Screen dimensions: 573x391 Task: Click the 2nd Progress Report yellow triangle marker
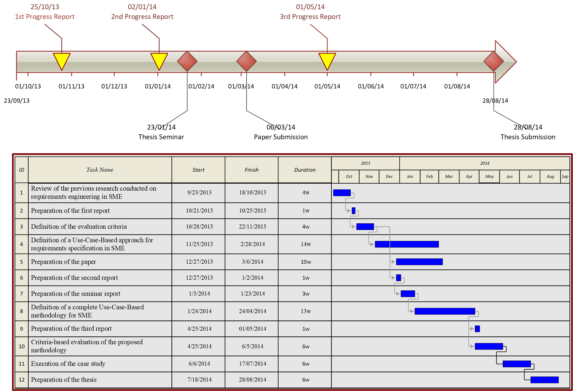(x=159, y=60)
